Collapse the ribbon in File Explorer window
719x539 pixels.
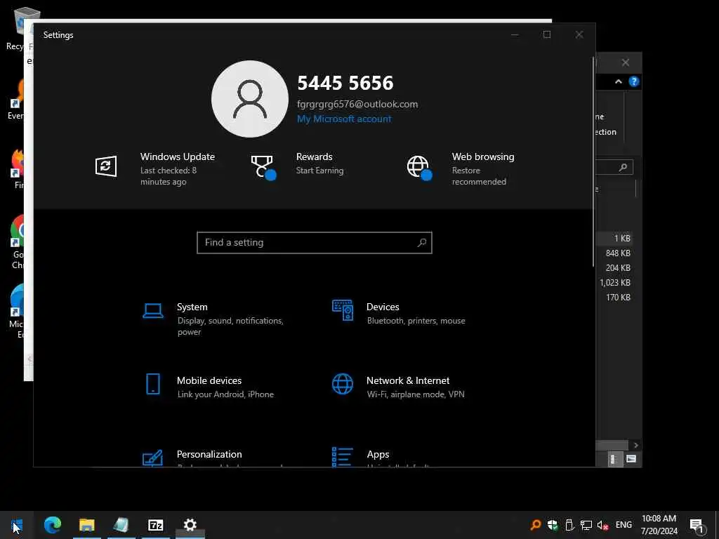618,81
